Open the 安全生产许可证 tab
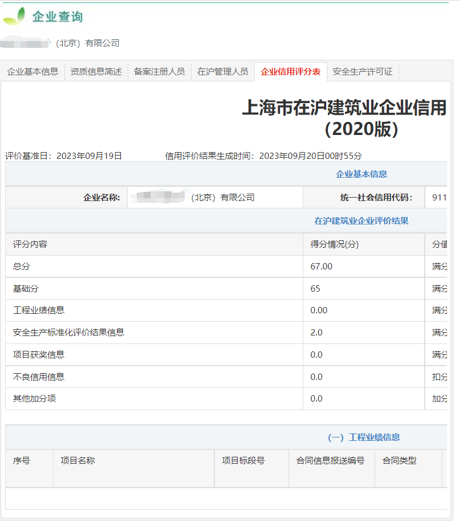Image resolution: width=459 pixels, height=524 pixels. [x=360, y=71]
